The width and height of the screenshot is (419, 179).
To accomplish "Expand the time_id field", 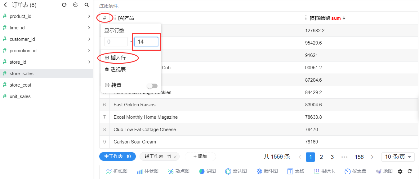I will pyautogui.click(x=89, y=28).
